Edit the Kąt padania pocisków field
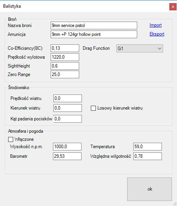This screenshot has width=177, height=206. point(68,119)
